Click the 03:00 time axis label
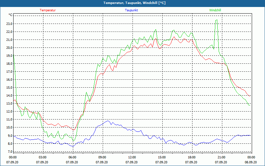This screenshot has width=265, height=166. [43, 157]
